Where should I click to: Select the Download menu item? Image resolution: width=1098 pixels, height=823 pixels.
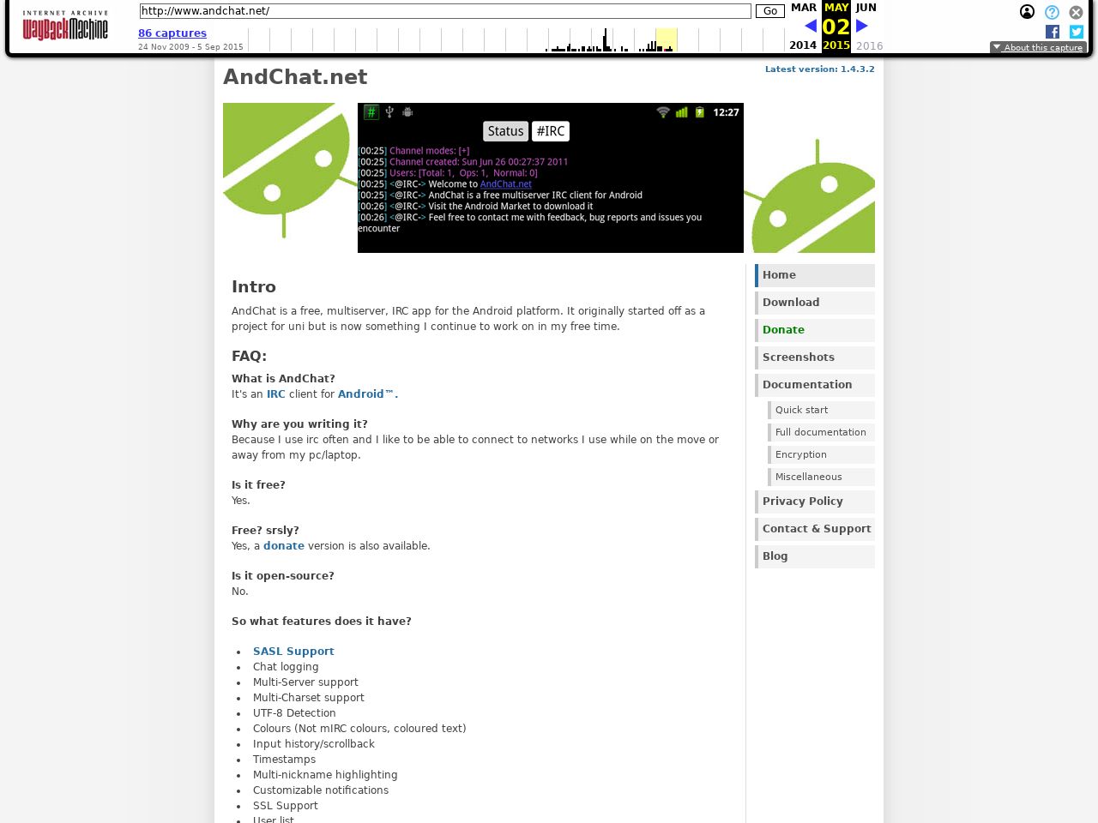click(x=791, y=303)
